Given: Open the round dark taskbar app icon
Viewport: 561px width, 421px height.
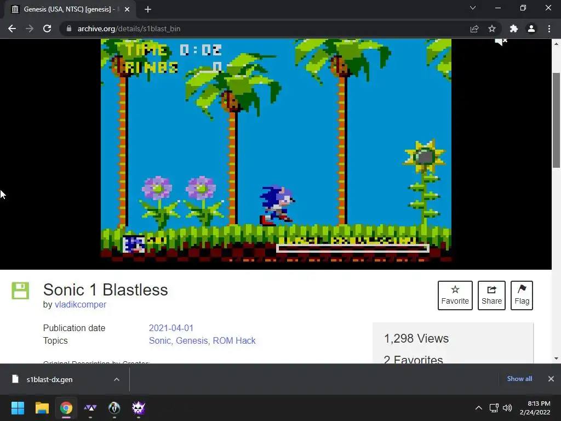Looking at the screenshot, I should coord(114,408).
